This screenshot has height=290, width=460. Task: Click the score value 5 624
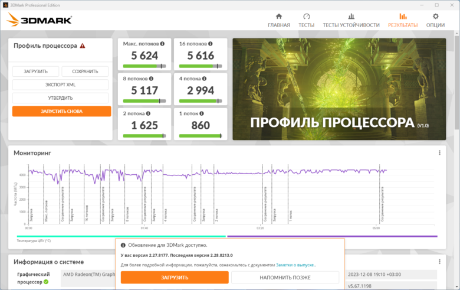(x=144, y=56)
